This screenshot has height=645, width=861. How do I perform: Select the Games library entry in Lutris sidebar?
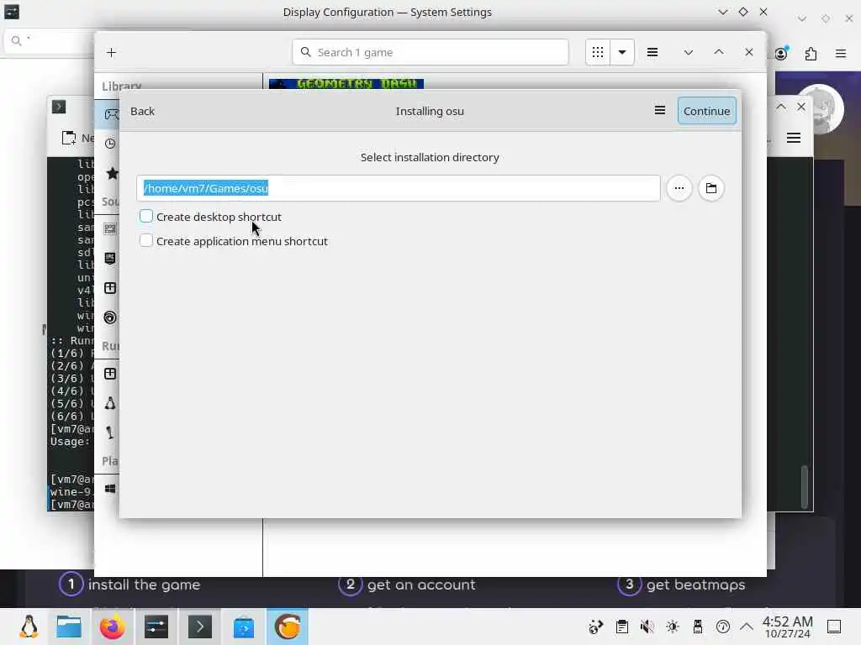pyautogui.click(x=112, y=114)
